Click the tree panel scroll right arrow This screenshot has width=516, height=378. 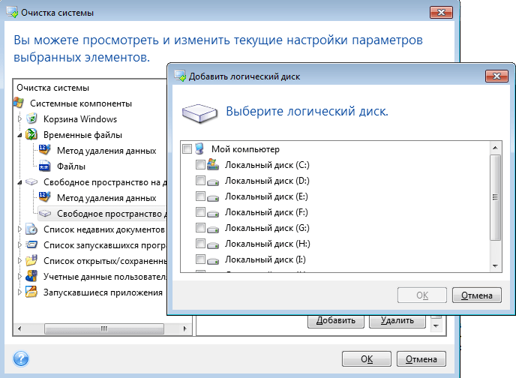point(184,328)
